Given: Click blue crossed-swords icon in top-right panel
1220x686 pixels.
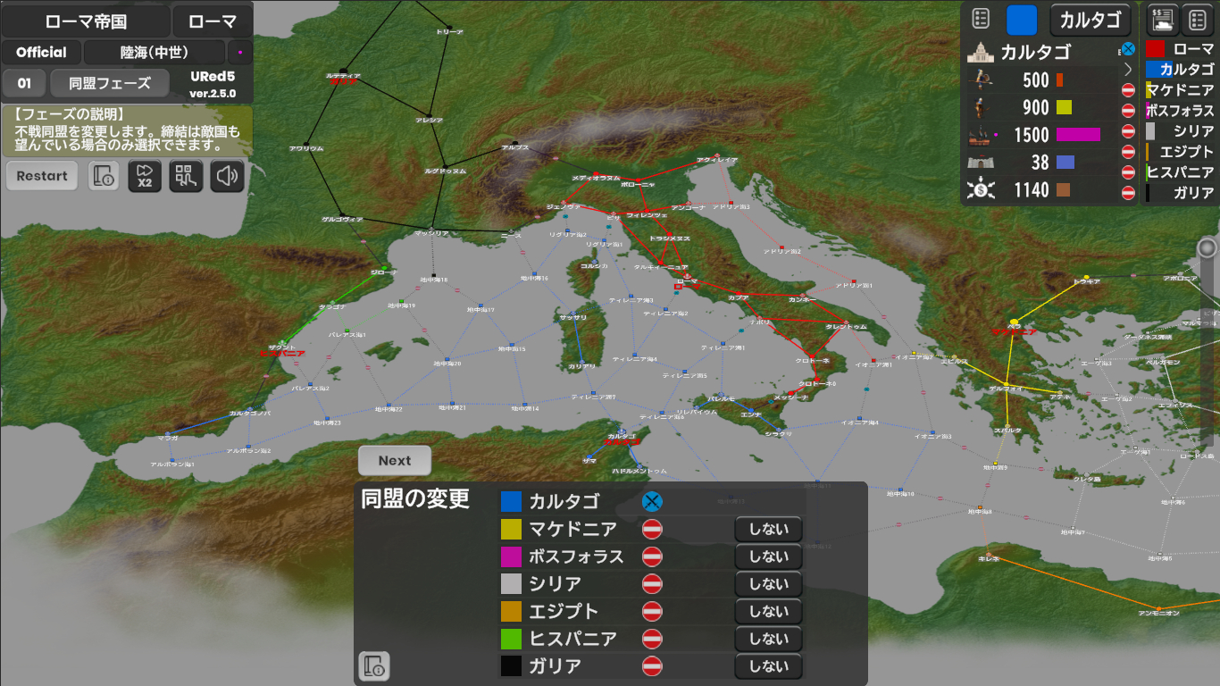Looking at the screenshot, I should [1128, 49].
